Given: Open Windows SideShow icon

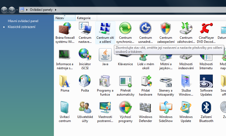Looking at the screenshot, I should 166,107.
